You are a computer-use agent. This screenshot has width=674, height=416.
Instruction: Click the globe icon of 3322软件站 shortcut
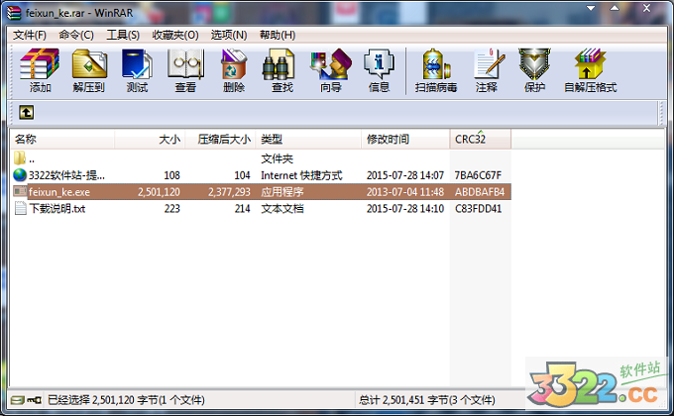coord(20,175)
